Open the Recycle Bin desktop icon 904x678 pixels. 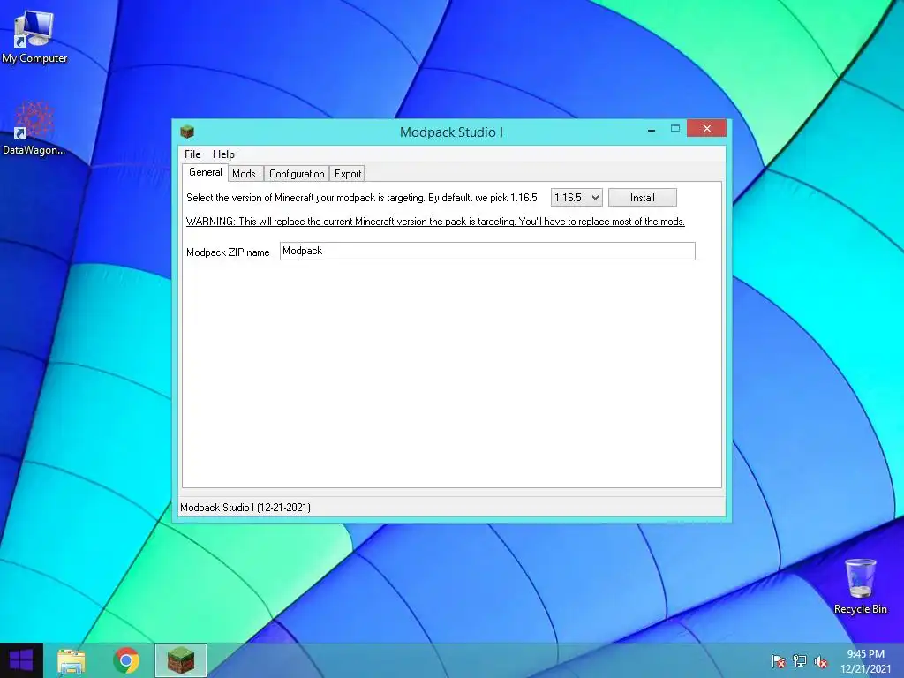tap(860, 585)
